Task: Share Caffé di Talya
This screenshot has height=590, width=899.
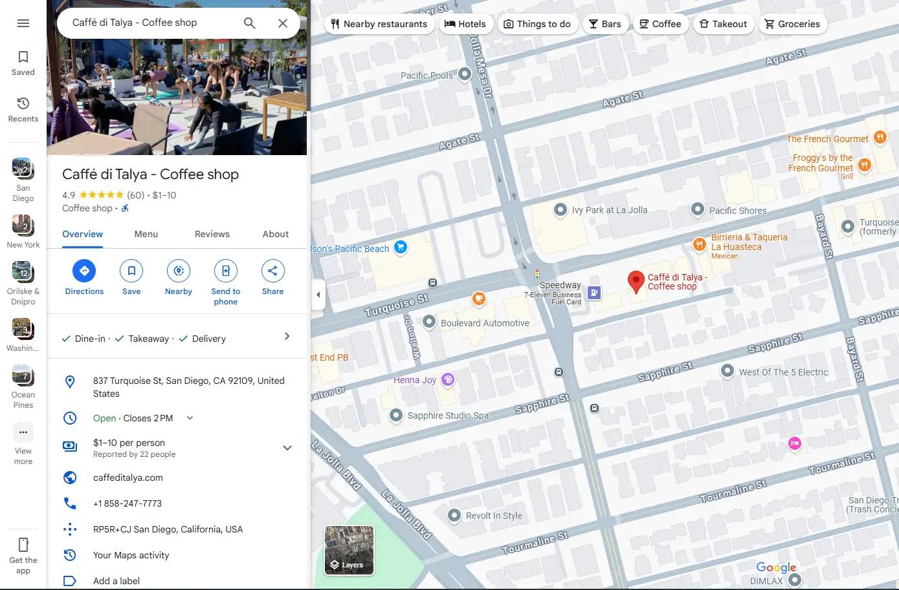Action: coord(272,271)
